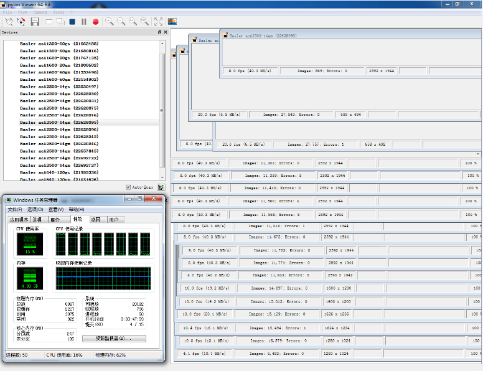Click status text 'Images: 27,543; Errors: 0'
483x371 pixels.
click(x=291, y=115)
